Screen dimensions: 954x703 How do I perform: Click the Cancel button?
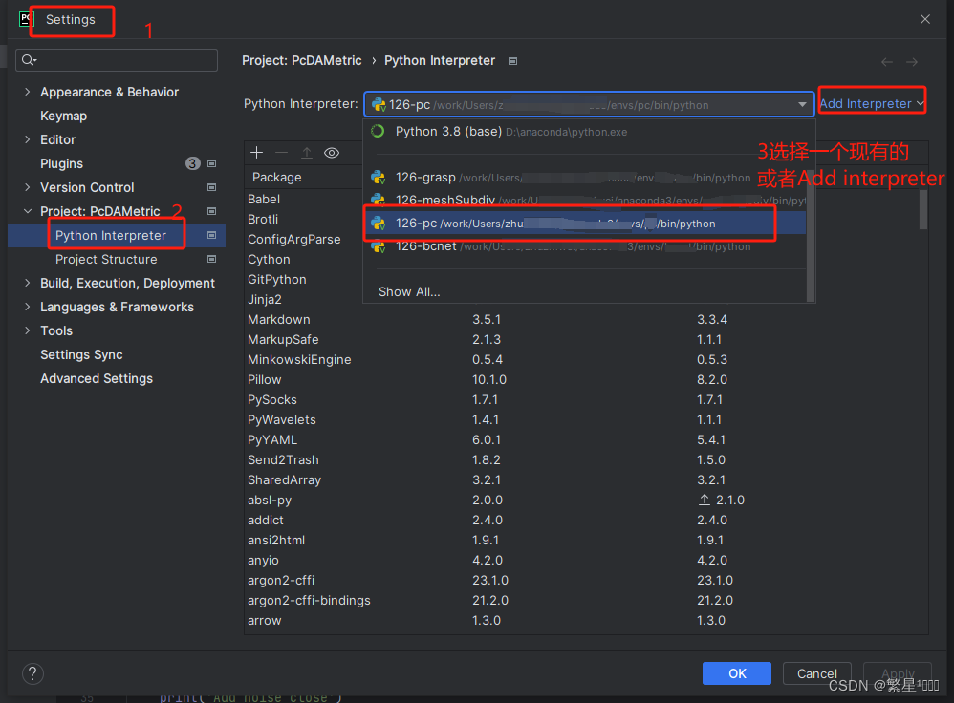816,673
